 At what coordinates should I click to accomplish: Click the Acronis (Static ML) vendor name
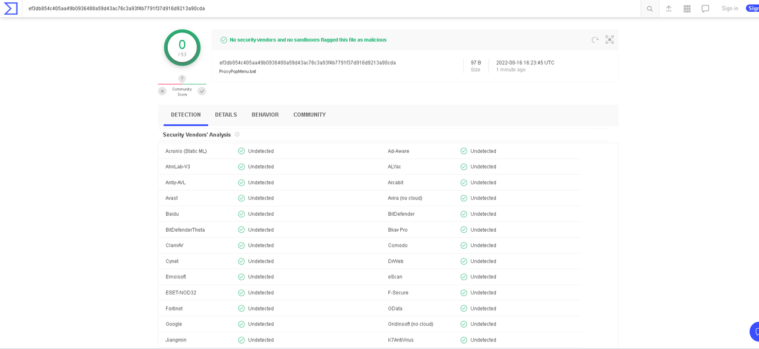click(186, 151)
